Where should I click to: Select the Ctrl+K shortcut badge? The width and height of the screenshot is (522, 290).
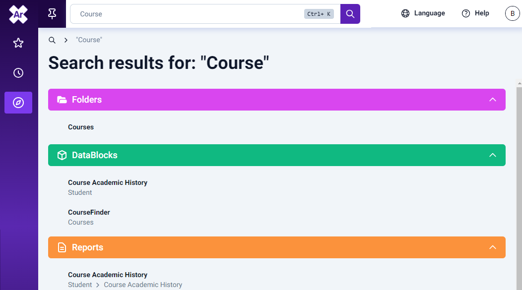click(x=319, y=14)
